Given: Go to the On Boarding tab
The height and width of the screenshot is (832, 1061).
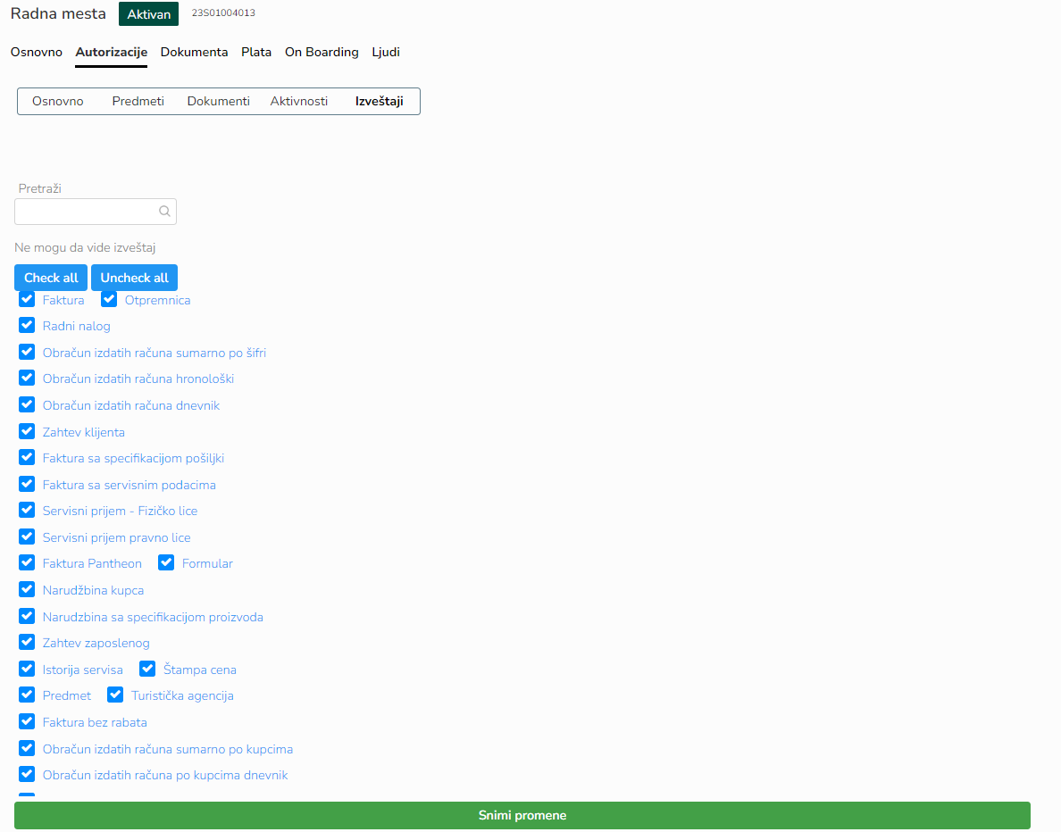Looking at the screenshot, I should [x=322, y=52].
